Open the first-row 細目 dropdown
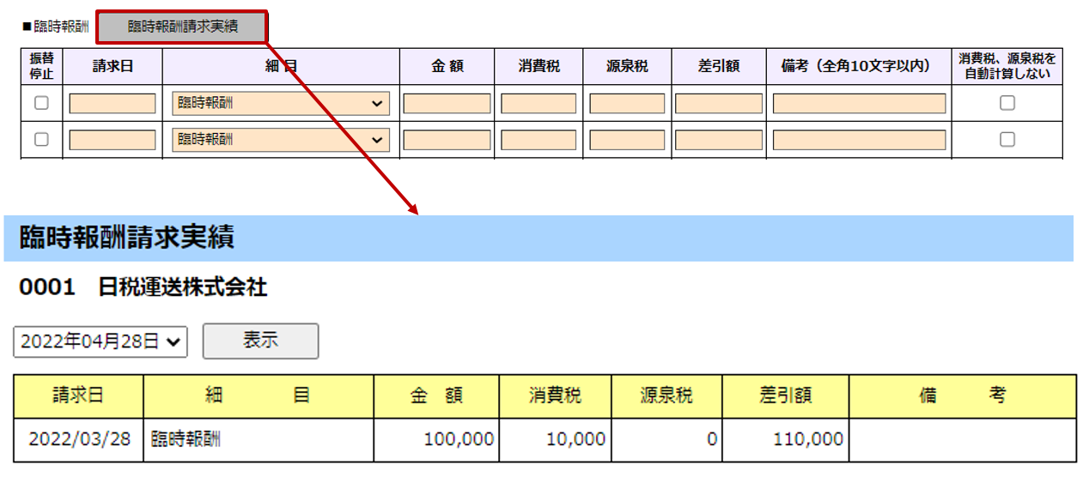1083x495 pixels. pos(281,104)
